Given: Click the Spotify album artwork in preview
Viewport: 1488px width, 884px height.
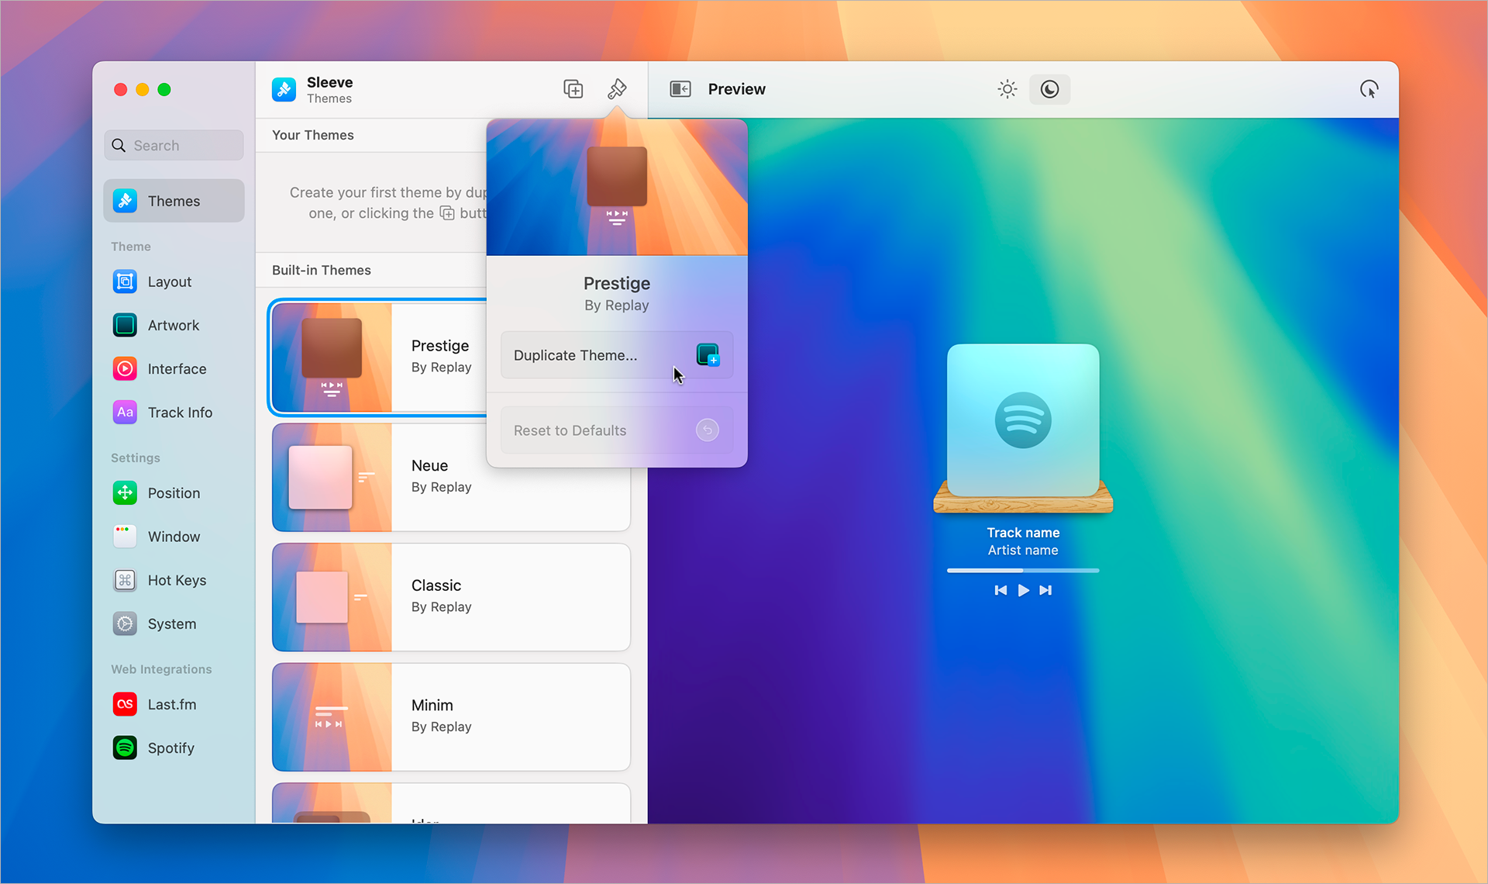Looking at the screenshot, I should (1023, 420).
